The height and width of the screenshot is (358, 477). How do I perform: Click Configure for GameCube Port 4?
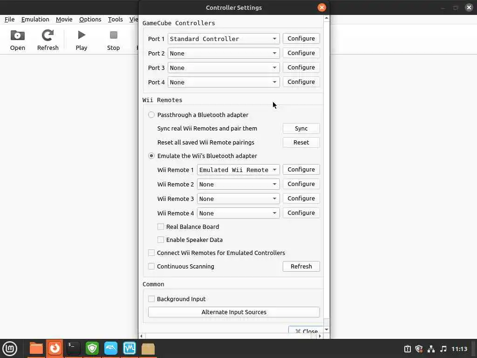[x=301, y=82]
